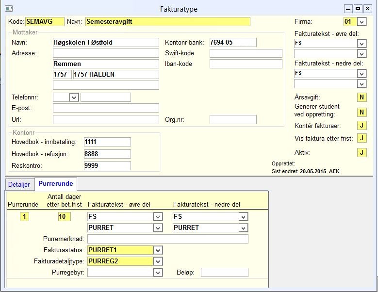Click Antall dager field value 10

65,217
